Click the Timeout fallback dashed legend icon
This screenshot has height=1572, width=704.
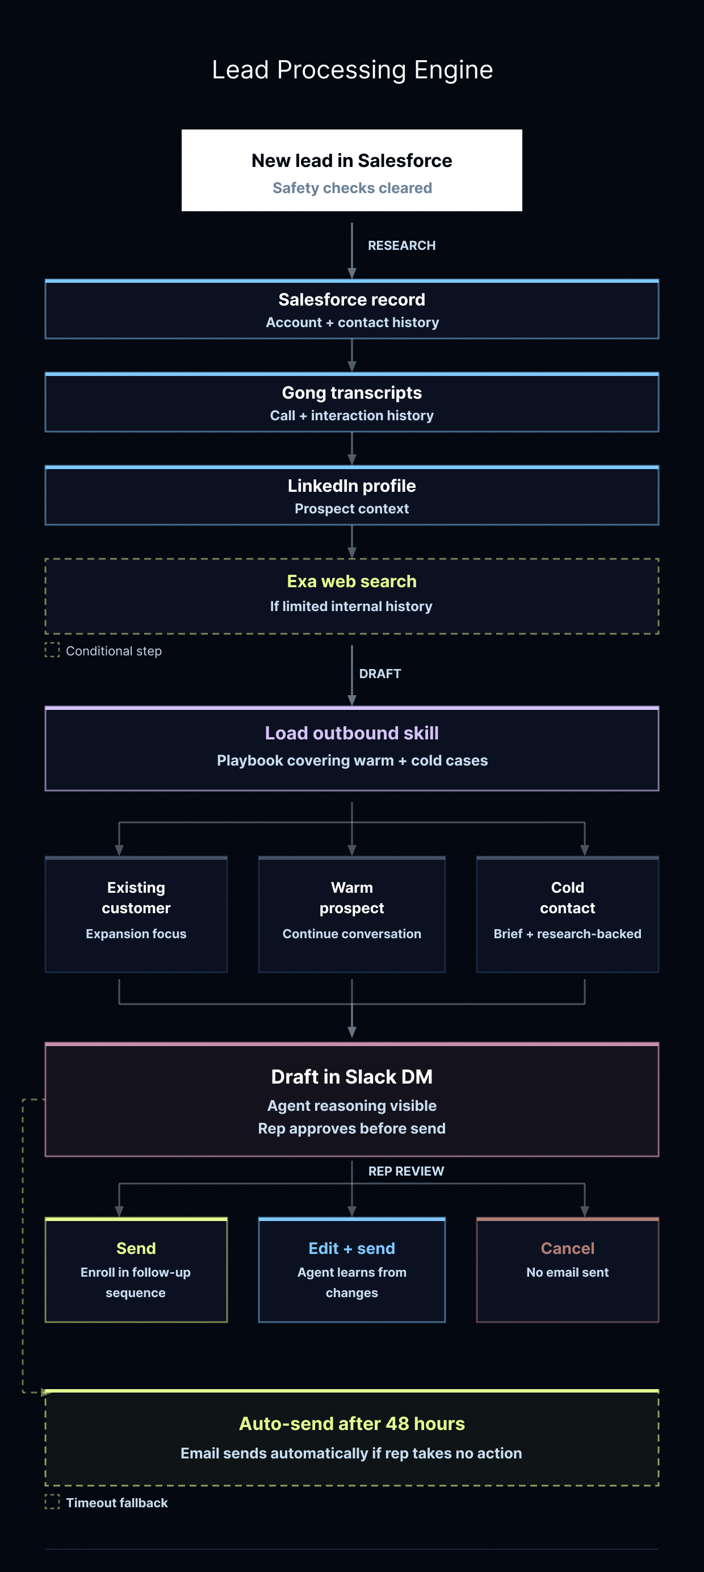click(52, 1502)
